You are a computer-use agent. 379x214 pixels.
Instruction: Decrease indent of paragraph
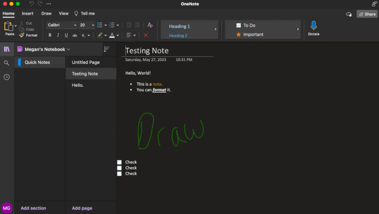pyautogui.click(x=129, y=25)
